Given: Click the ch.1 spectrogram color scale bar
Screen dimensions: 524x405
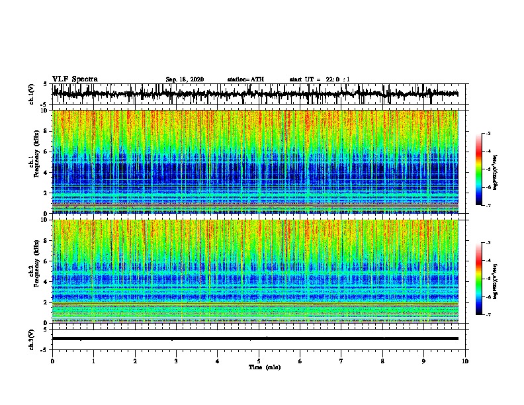Looking at the screenshot, I should 479,169.
